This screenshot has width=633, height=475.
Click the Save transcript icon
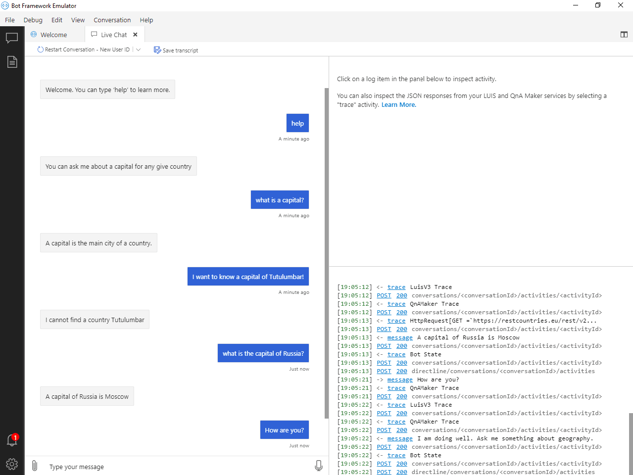[x=157, y=50]
